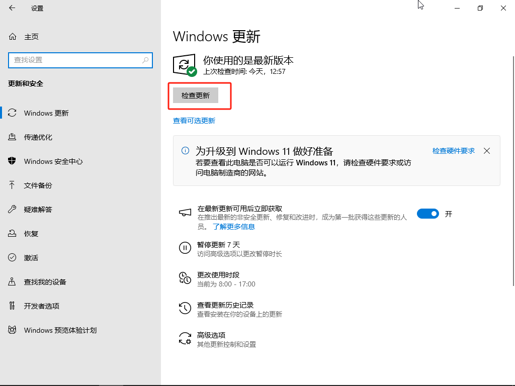Image resolution: width=515 pixels, height=386 pixels.
Task: Toggle off the latest updates availability switch
Action: (428, 213)
